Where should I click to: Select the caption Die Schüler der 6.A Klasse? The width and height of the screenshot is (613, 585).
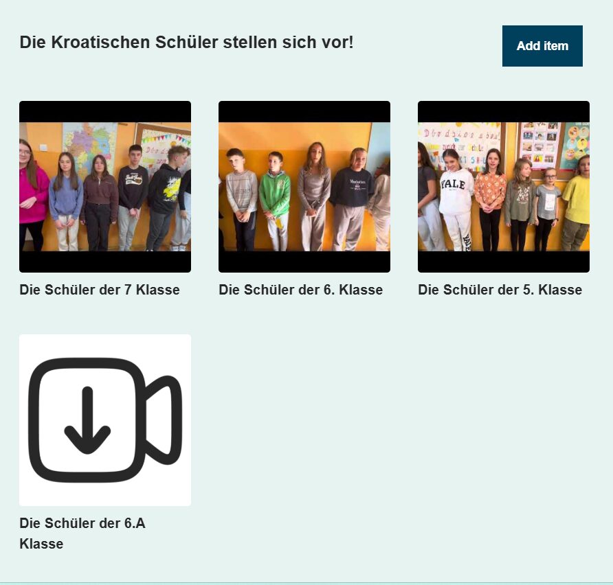(82, 534)
